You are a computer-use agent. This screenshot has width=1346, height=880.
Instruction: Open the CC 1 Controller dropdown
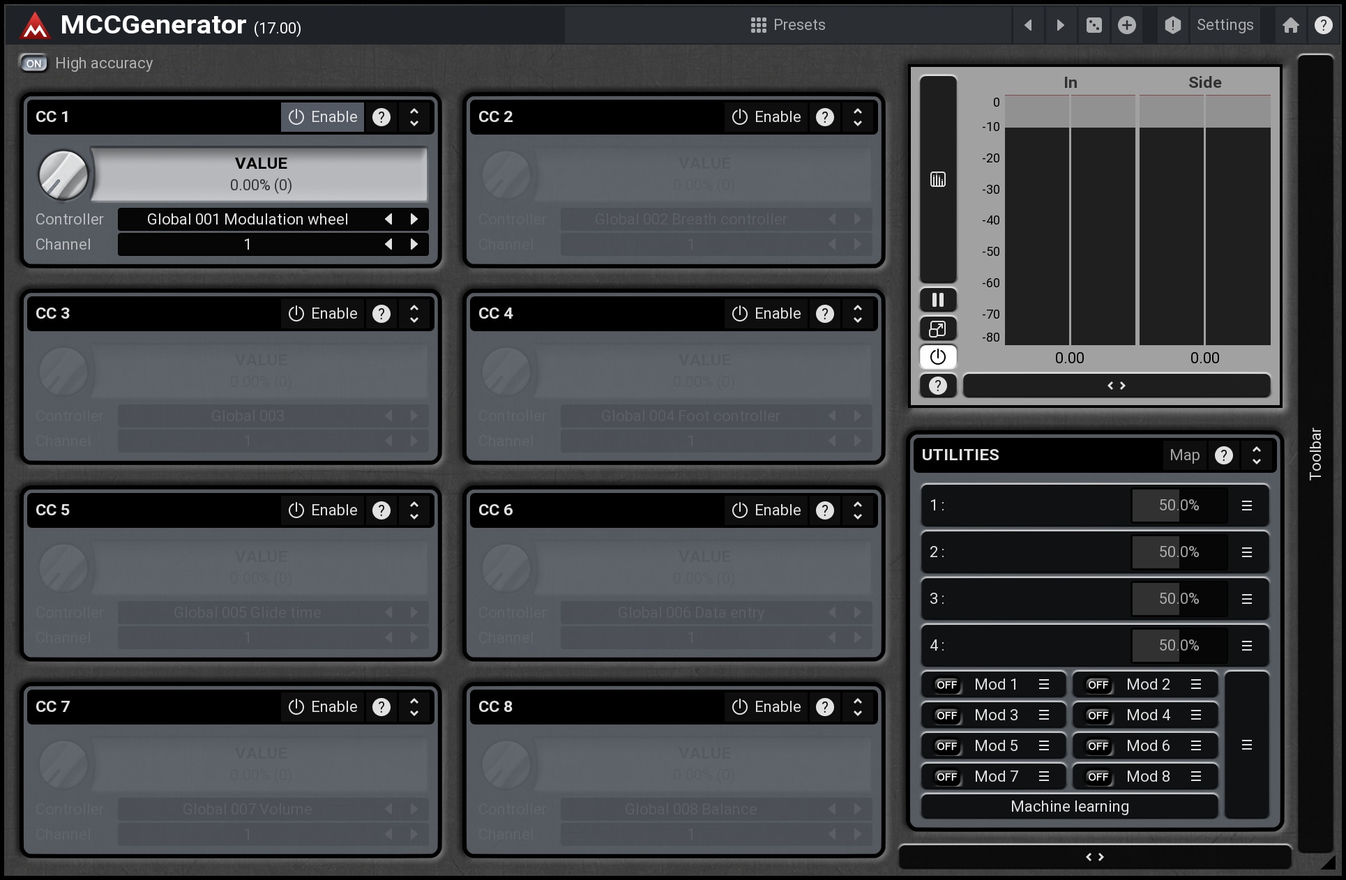coord(248,220)
